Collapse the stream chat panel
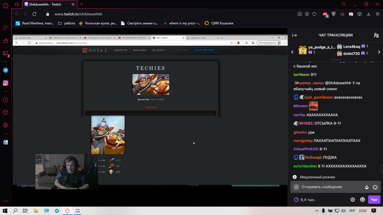The height and width of the screenshot is (215, 383). [x=294, y=35]
